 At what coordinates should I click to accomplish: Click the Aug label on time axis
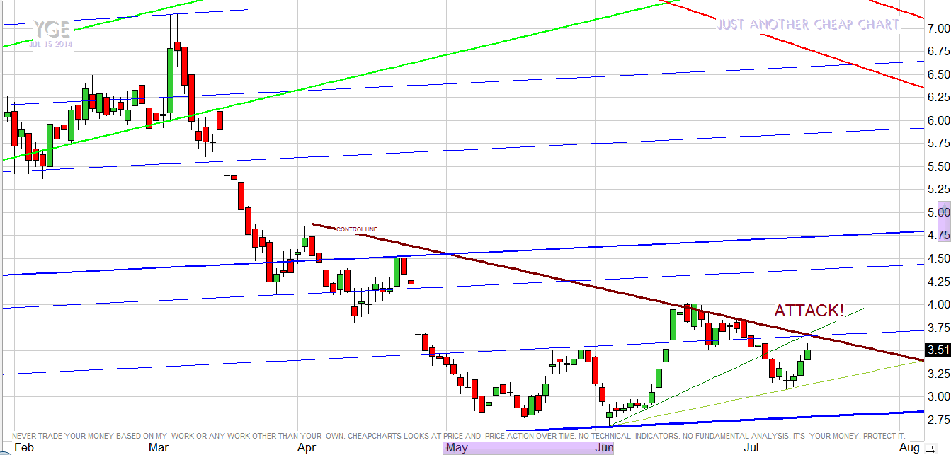point(910,448)
